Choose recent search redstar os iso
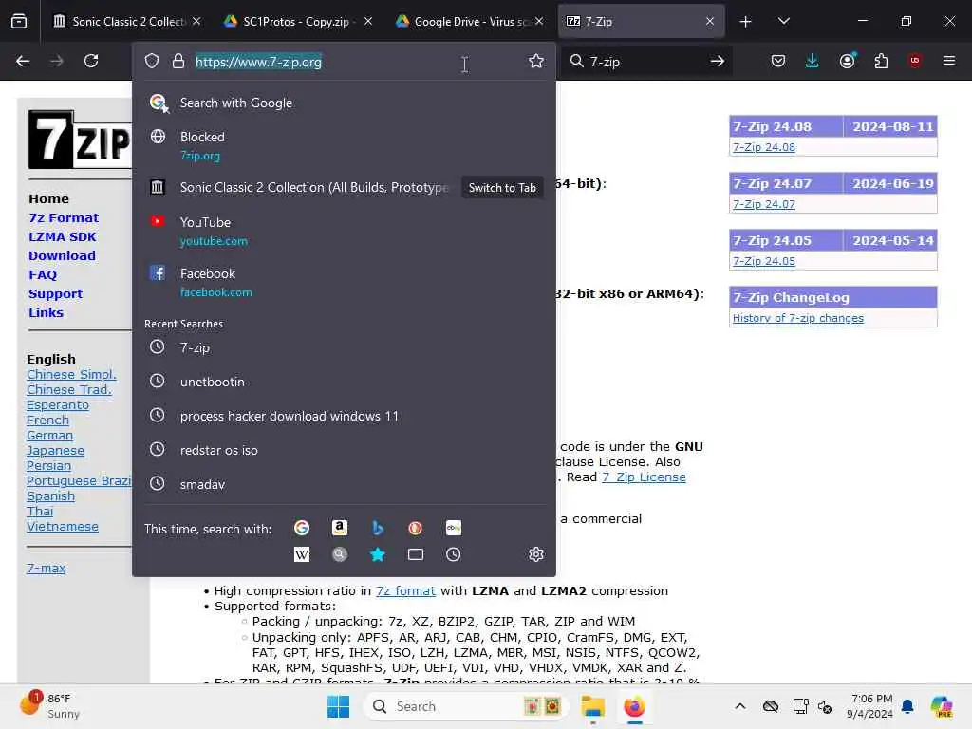 pyautogui.click(x=344, y=450)
